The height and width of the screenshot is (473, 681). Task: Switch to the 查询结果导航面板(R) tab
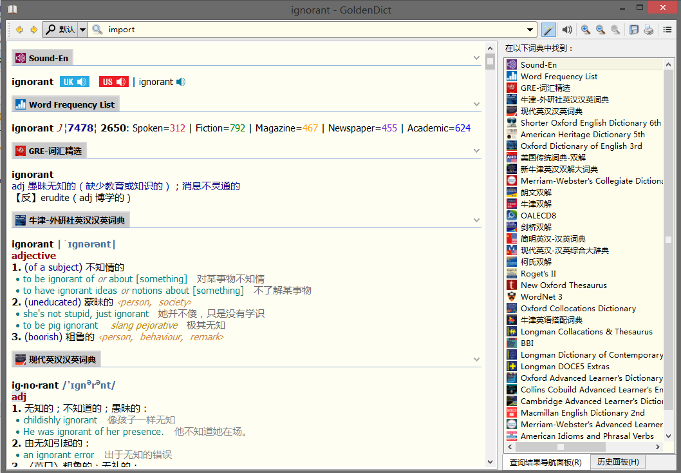[545, 462]
